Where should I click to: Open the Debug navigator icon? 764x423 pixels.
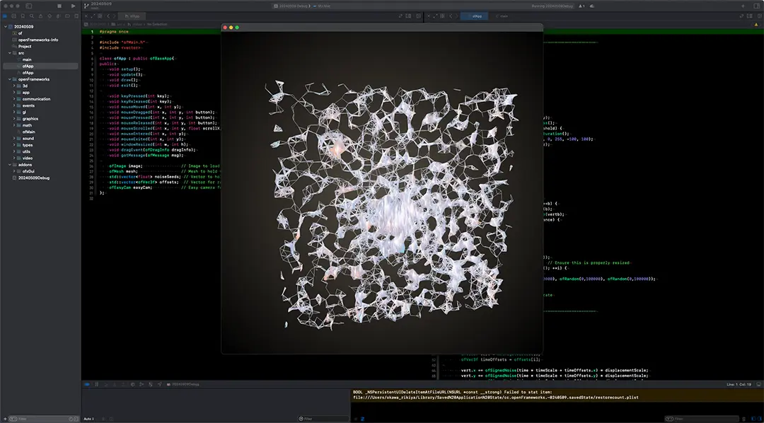58,16
